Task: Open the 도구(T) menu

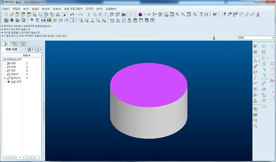Action: tap(90, 9)
